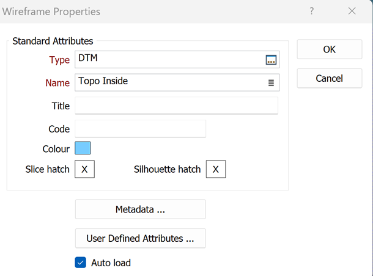Image resolution: width=373 pixels, height=276 pixels.
Task: Click the Standard Attributes group heading
Action: click(53, 41)
